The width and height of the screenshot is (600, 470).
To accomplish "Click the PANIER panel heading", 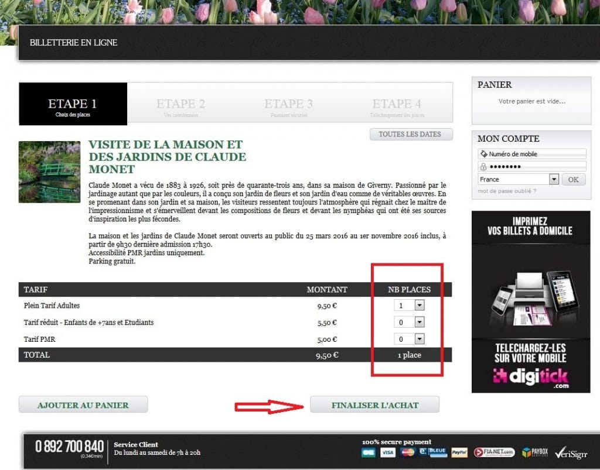I will [495, 84].
